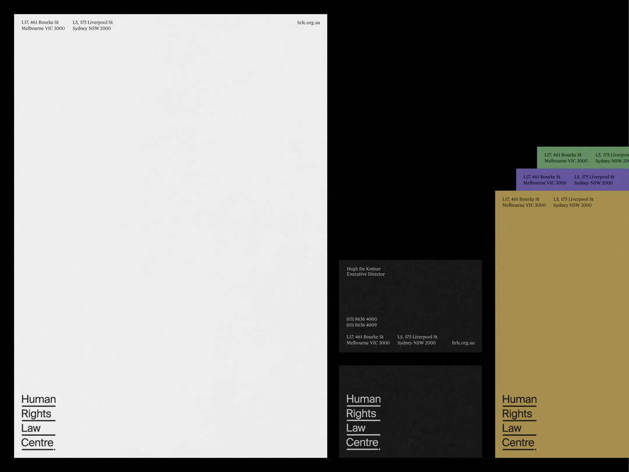
Task: Click the Human Rights Law Centre logo on the white letterhead
Action: (x=38, y=422)
